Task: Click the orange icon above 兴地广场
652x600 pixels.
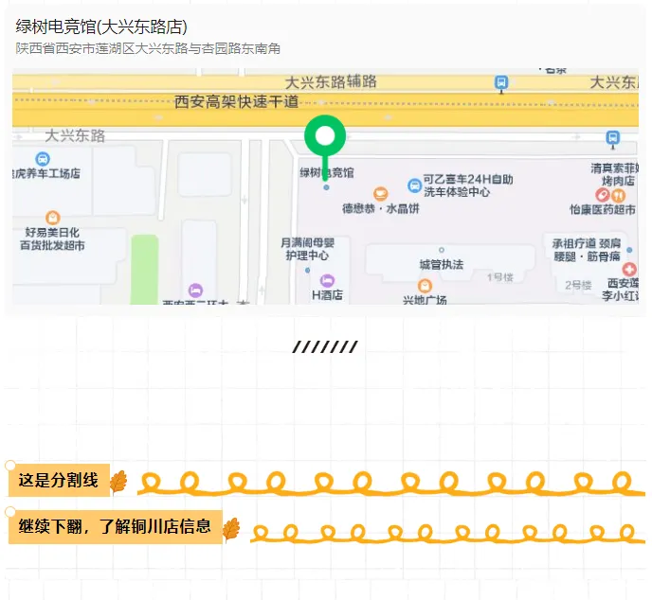Action: tap(425, 285)
